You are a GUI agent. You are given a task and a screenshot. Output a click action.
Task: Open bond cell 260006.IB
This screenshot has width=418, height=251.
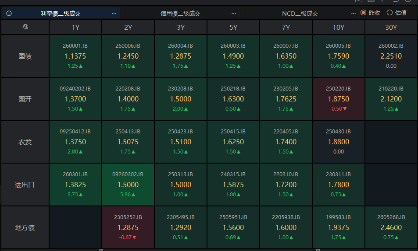click(x=128, y=56)
